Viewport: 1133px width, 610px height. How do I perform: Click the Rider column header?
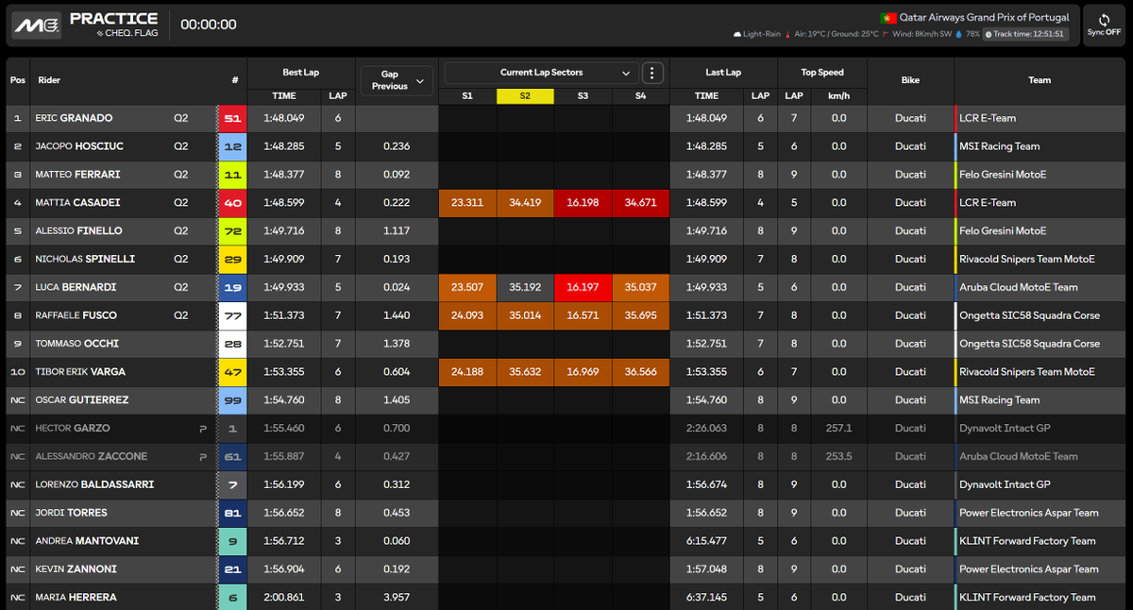tap(49, 80)
